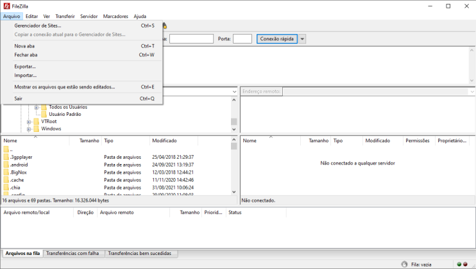Click the queue Direção column header
The width and height of the screenshot is (476, 269).
[x=85, y=213]
